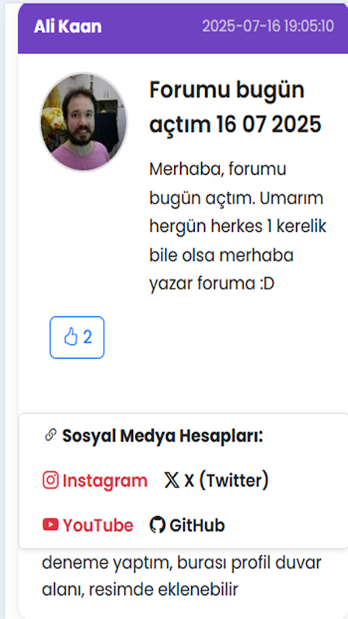This screenshot has width=348, height=619.
Task: Click the post title Forumu bugün açtım
Action: [236, 108]
